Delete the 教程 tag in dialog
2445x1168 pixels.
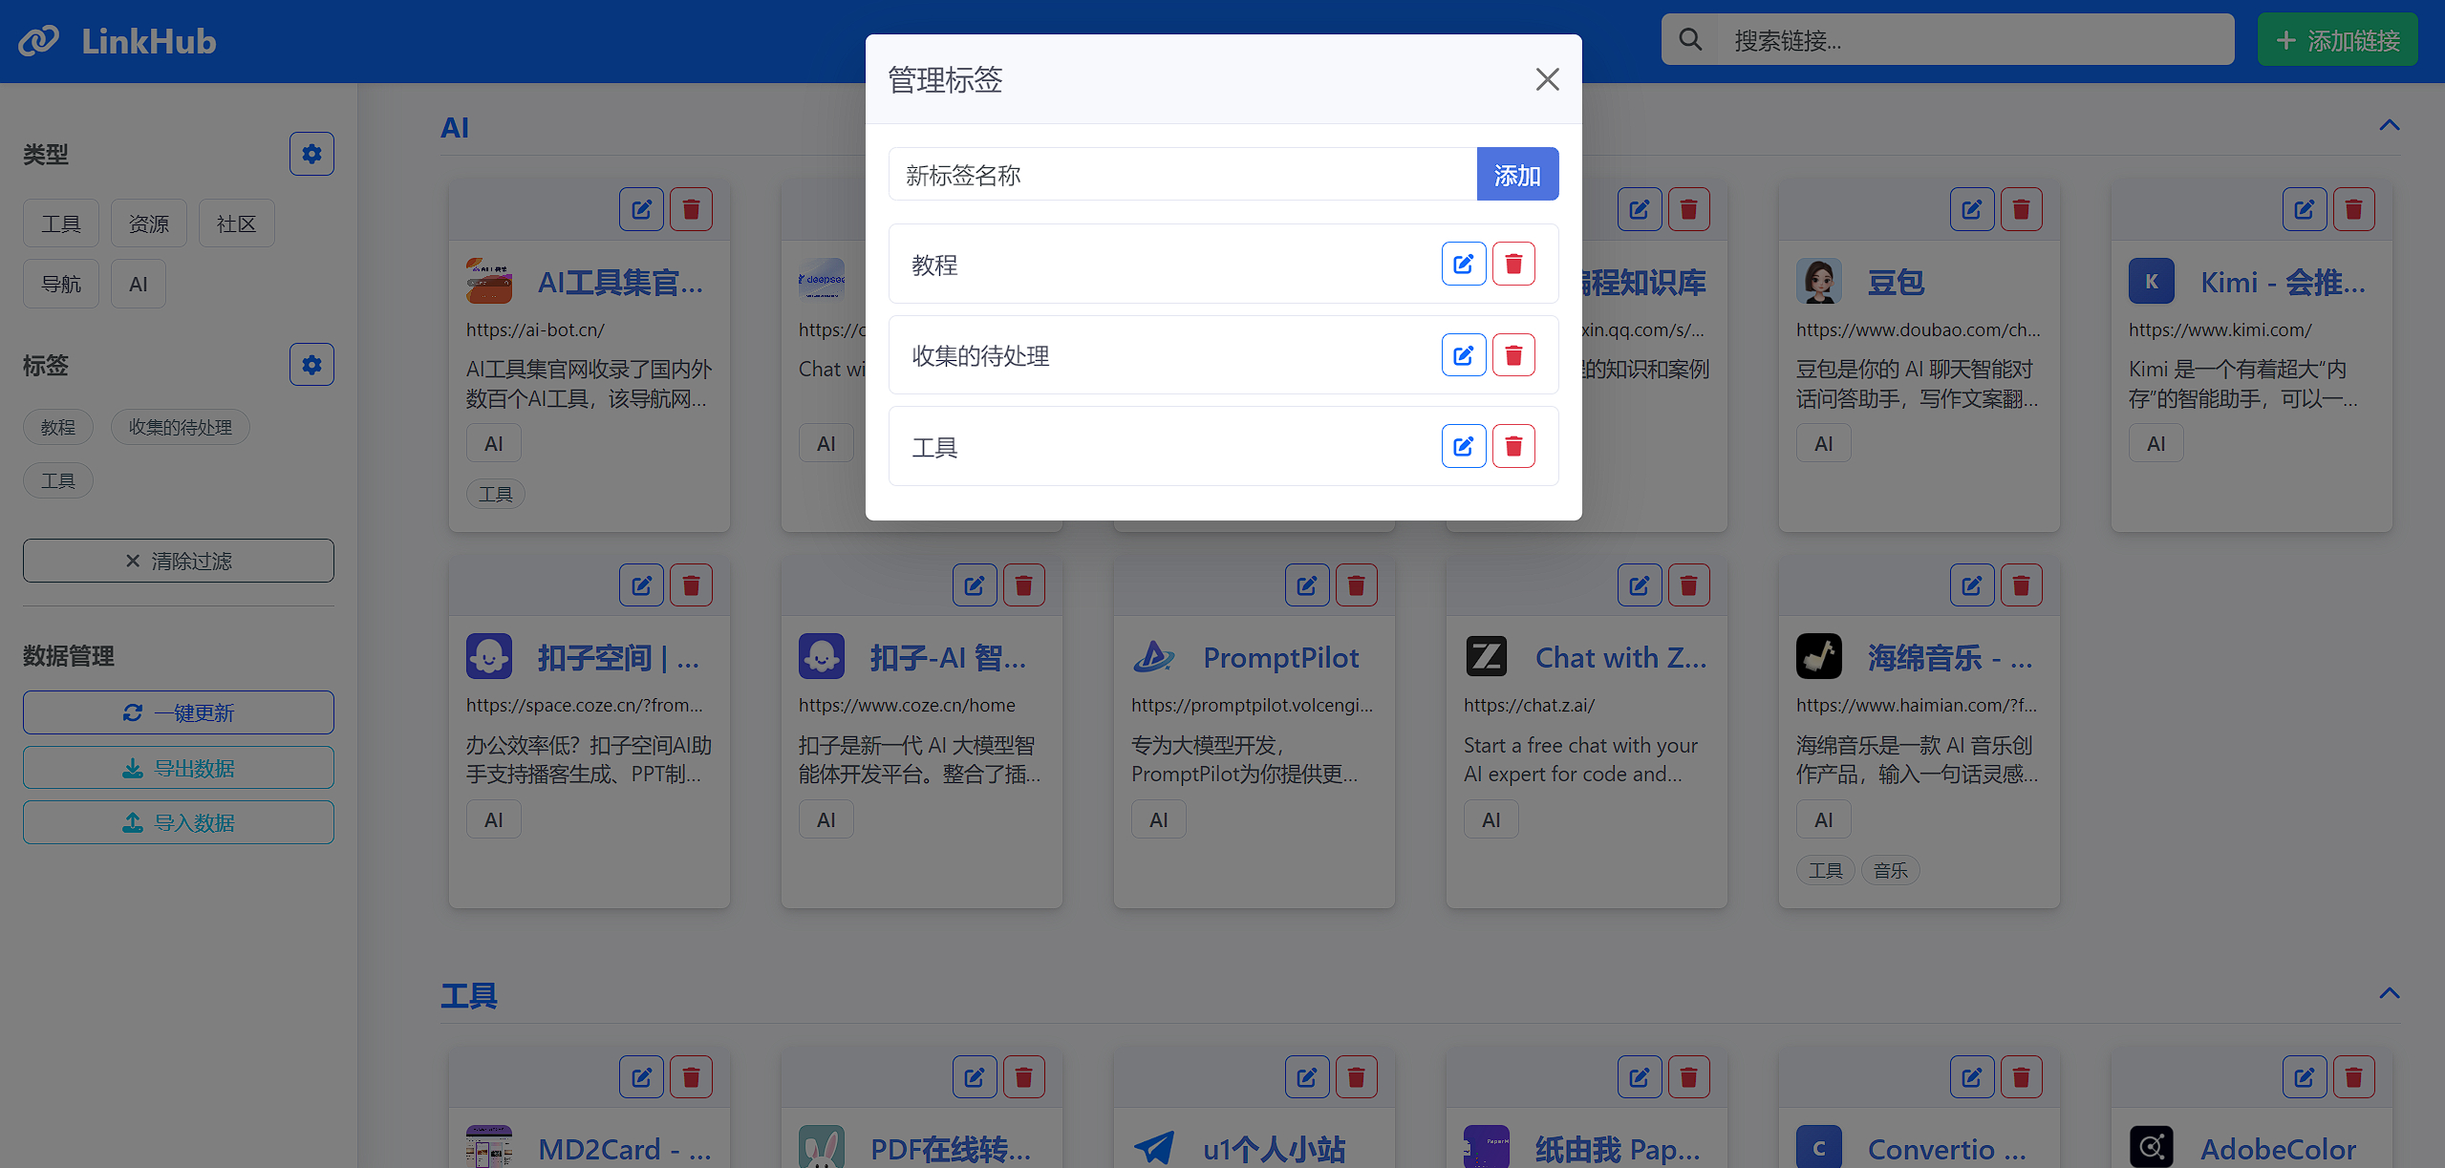point(1513,265)
